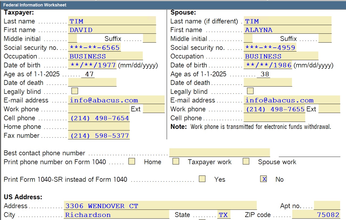The height and width of the screenshot is (220, 346).
Task: Select the taxpayer's Date of death field
Action: click(x=92, y=82)
